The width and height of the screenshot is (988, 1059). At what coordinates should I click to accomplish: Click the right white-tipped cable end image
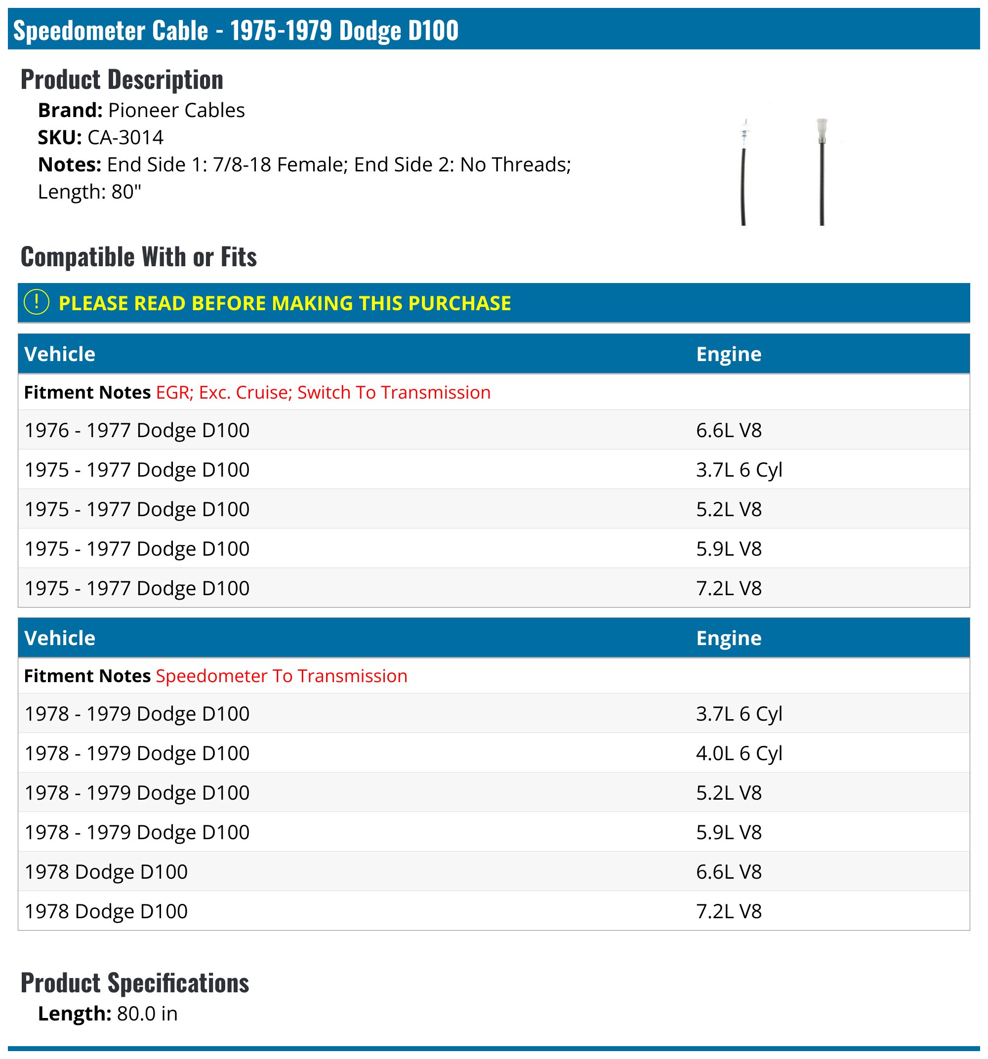(x=822, y=171)
